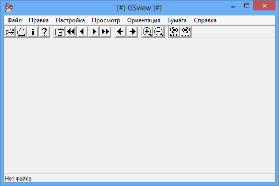Screen dimensions: 279x186
Task: Skip back pages with the double-left arrow
Action: pos(71,32)
